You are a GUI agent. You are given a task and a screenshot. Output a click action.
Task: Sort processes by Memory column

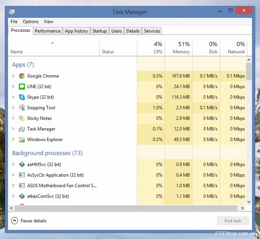click(x=179, y=48)
